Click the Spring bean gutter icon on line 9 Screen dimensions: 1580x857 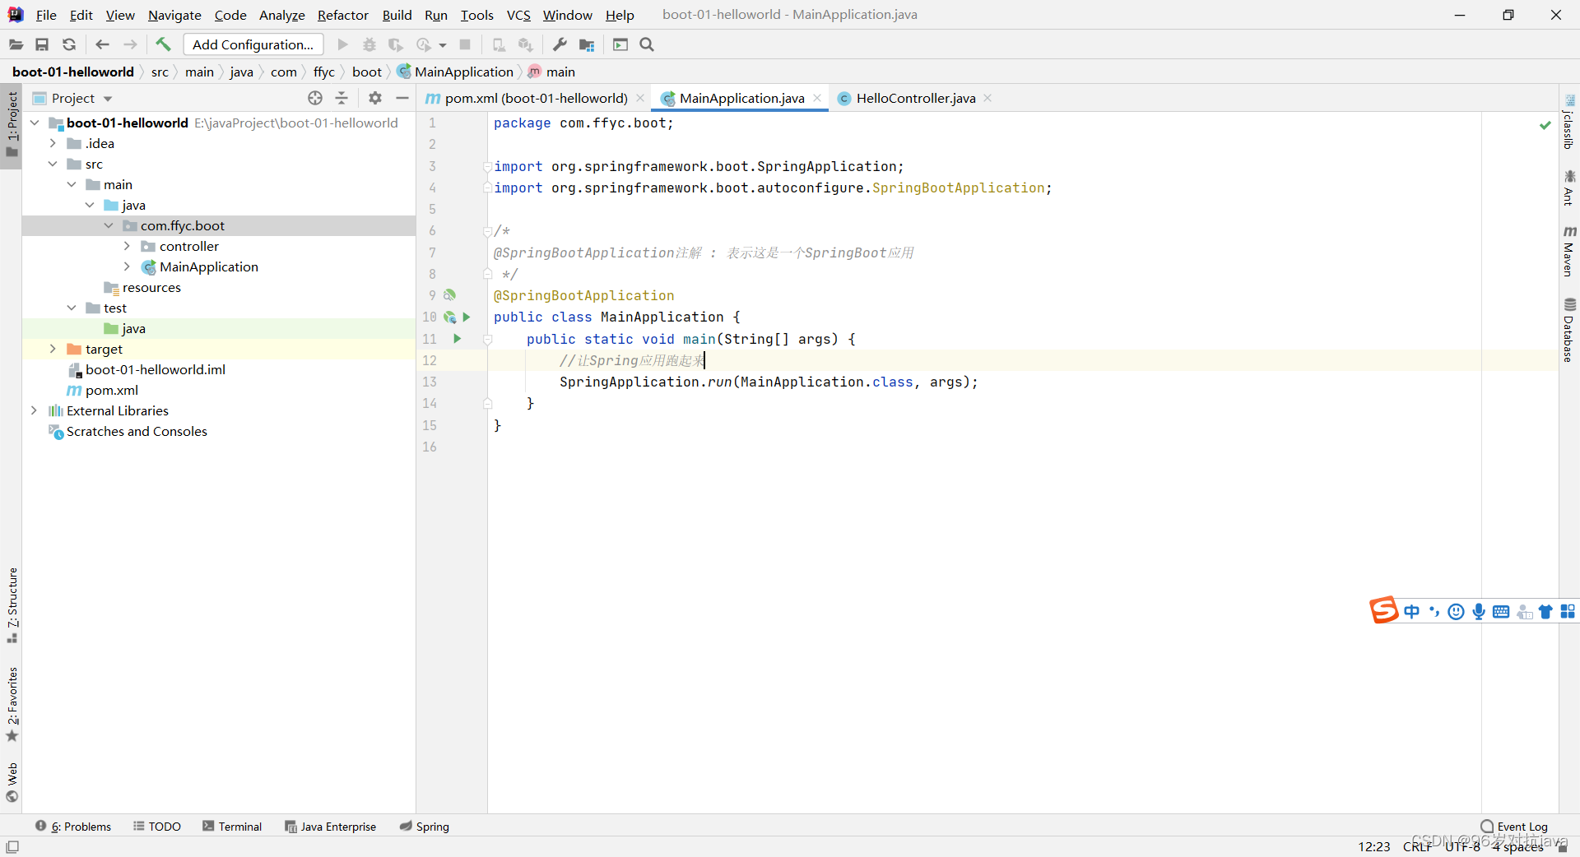point(449,294)
